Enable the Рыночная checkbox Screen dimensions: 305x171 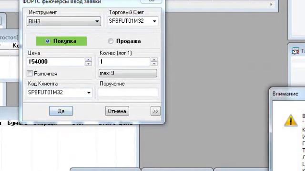click(x=30, y=74)
